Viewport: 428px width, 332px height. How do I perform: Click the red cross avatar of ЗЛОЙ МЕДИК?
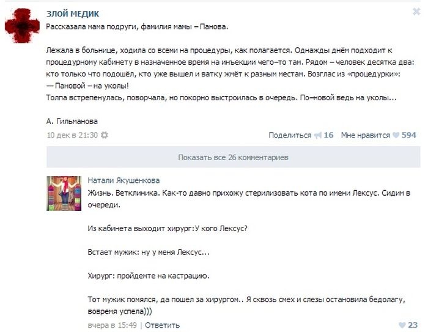pos(22,26)
